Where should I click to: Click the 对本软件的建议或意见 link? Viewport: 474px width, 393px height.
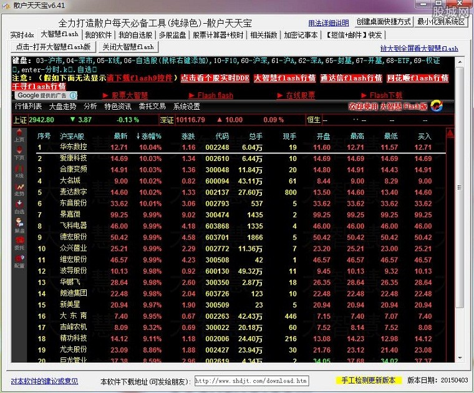(x=44, y=381)
